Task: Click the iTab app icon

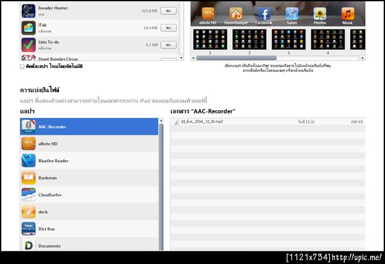Action: 28,28
